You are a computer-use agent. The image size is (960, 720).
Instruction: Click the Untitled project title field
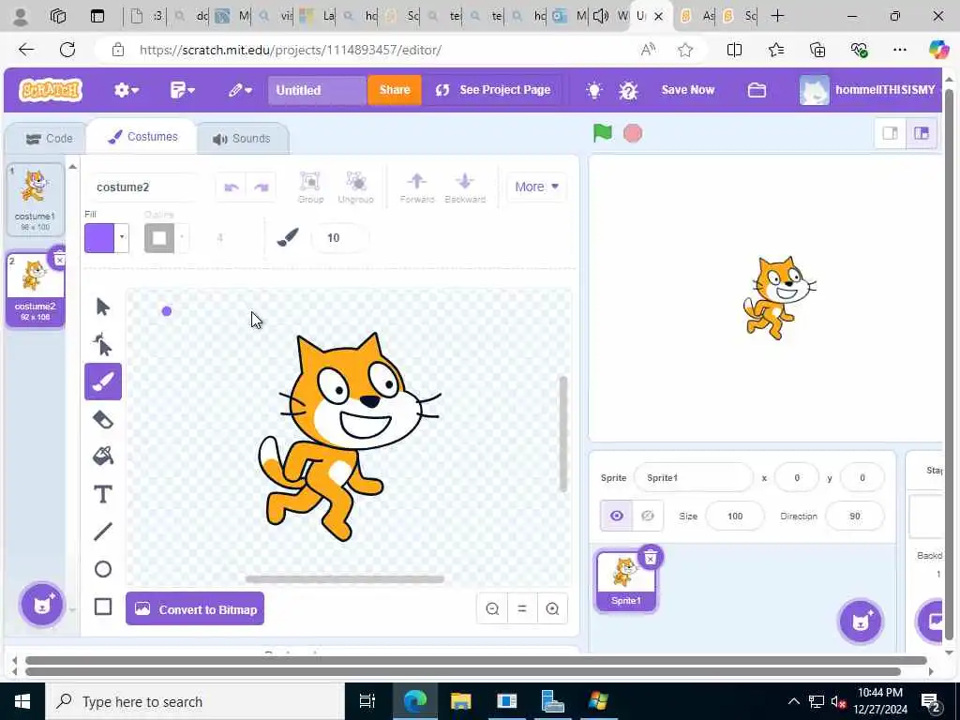coord(317,90)
